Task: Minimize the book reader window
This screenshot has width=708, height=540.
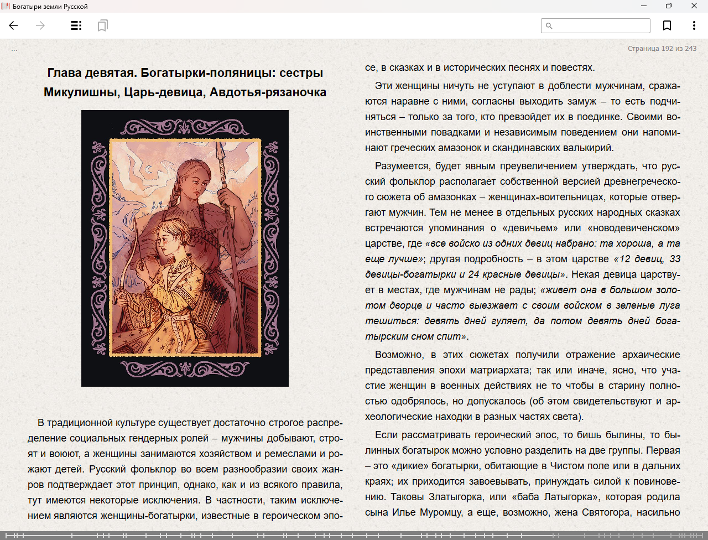Action: pyautogui.click(x=644, y=6)
